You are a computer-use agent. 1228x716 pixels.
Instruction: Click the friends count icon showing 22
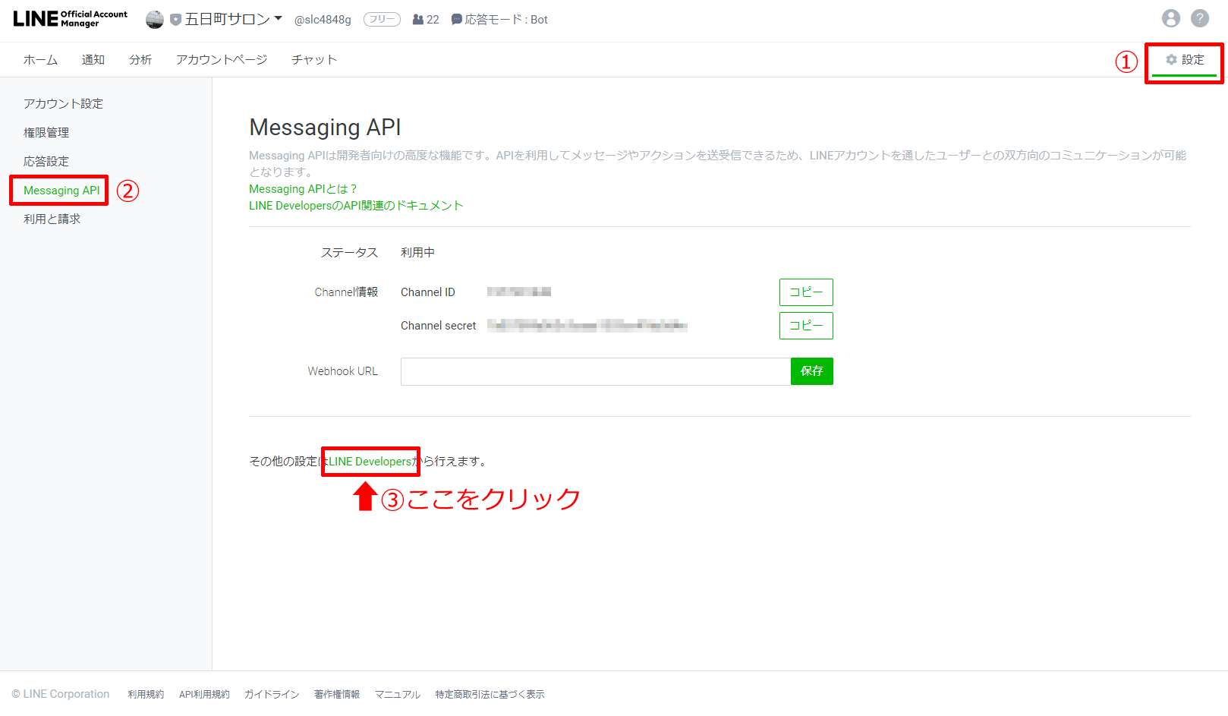418,20
